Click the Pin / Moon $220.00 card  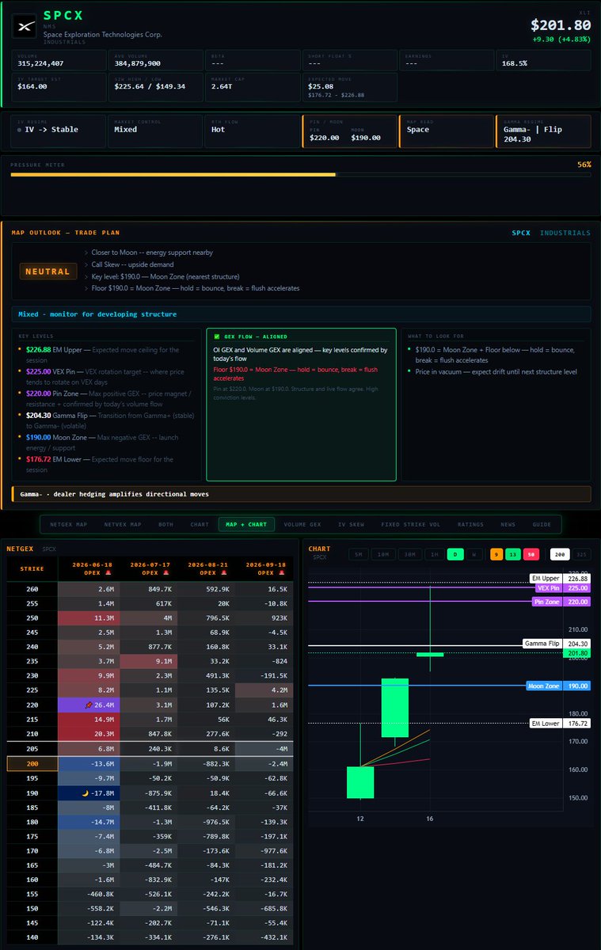(x=349, y=131)
